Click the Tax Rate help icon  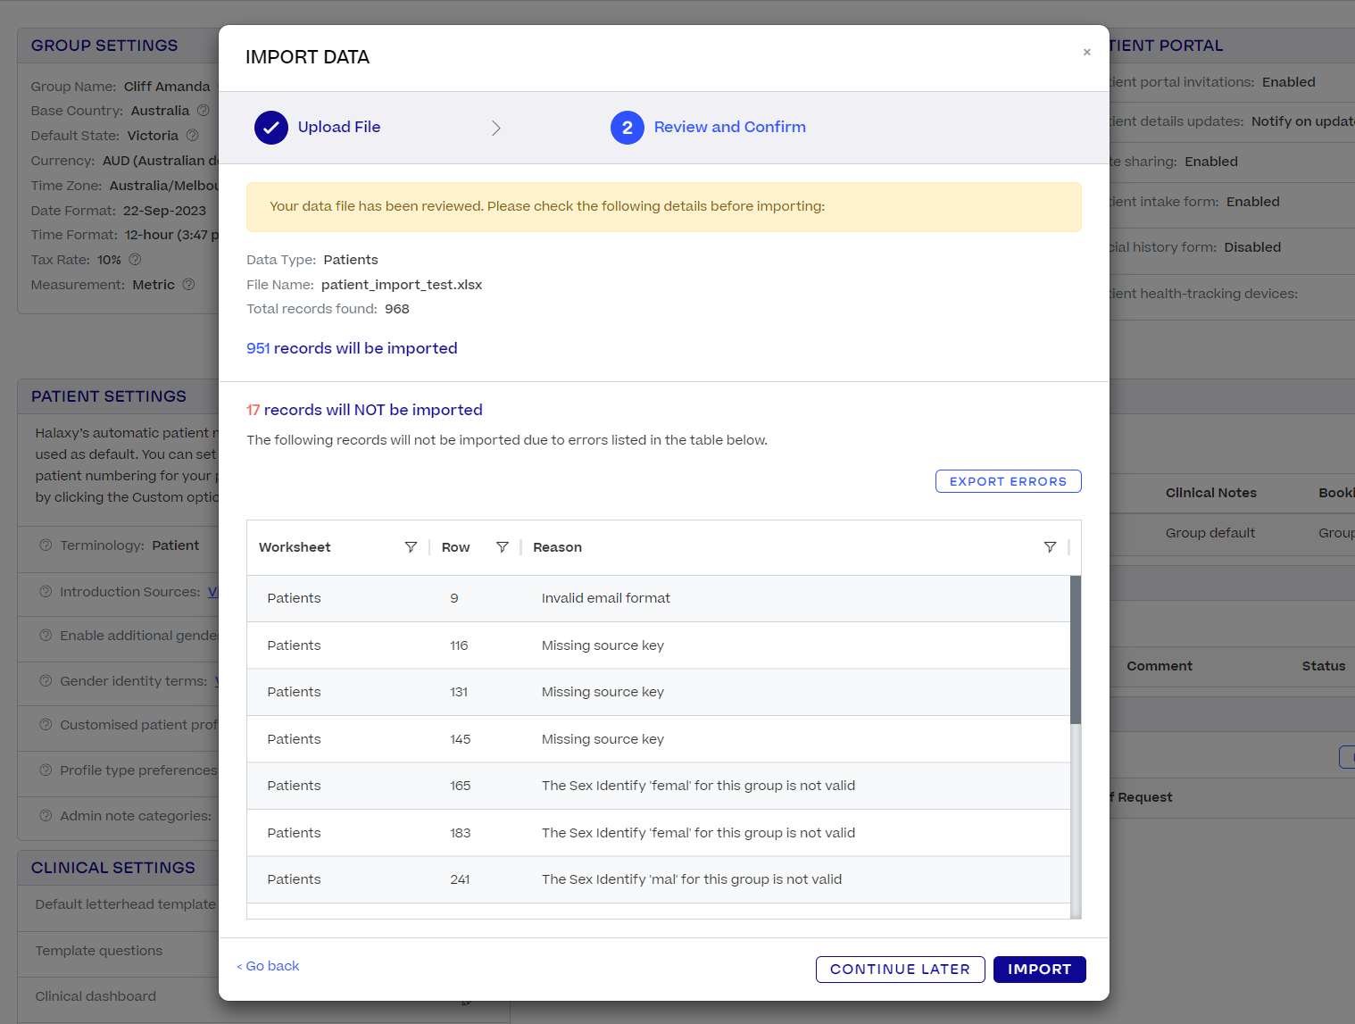tap(135, 260)
